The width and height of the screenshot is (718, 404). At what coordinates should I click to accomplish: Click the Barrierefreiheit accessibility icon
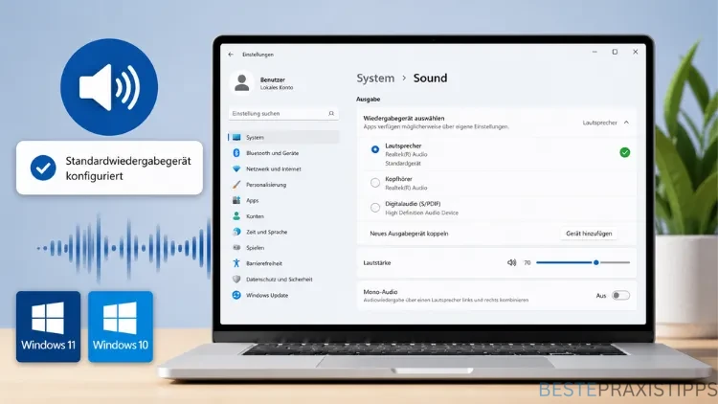click(236, 263)
